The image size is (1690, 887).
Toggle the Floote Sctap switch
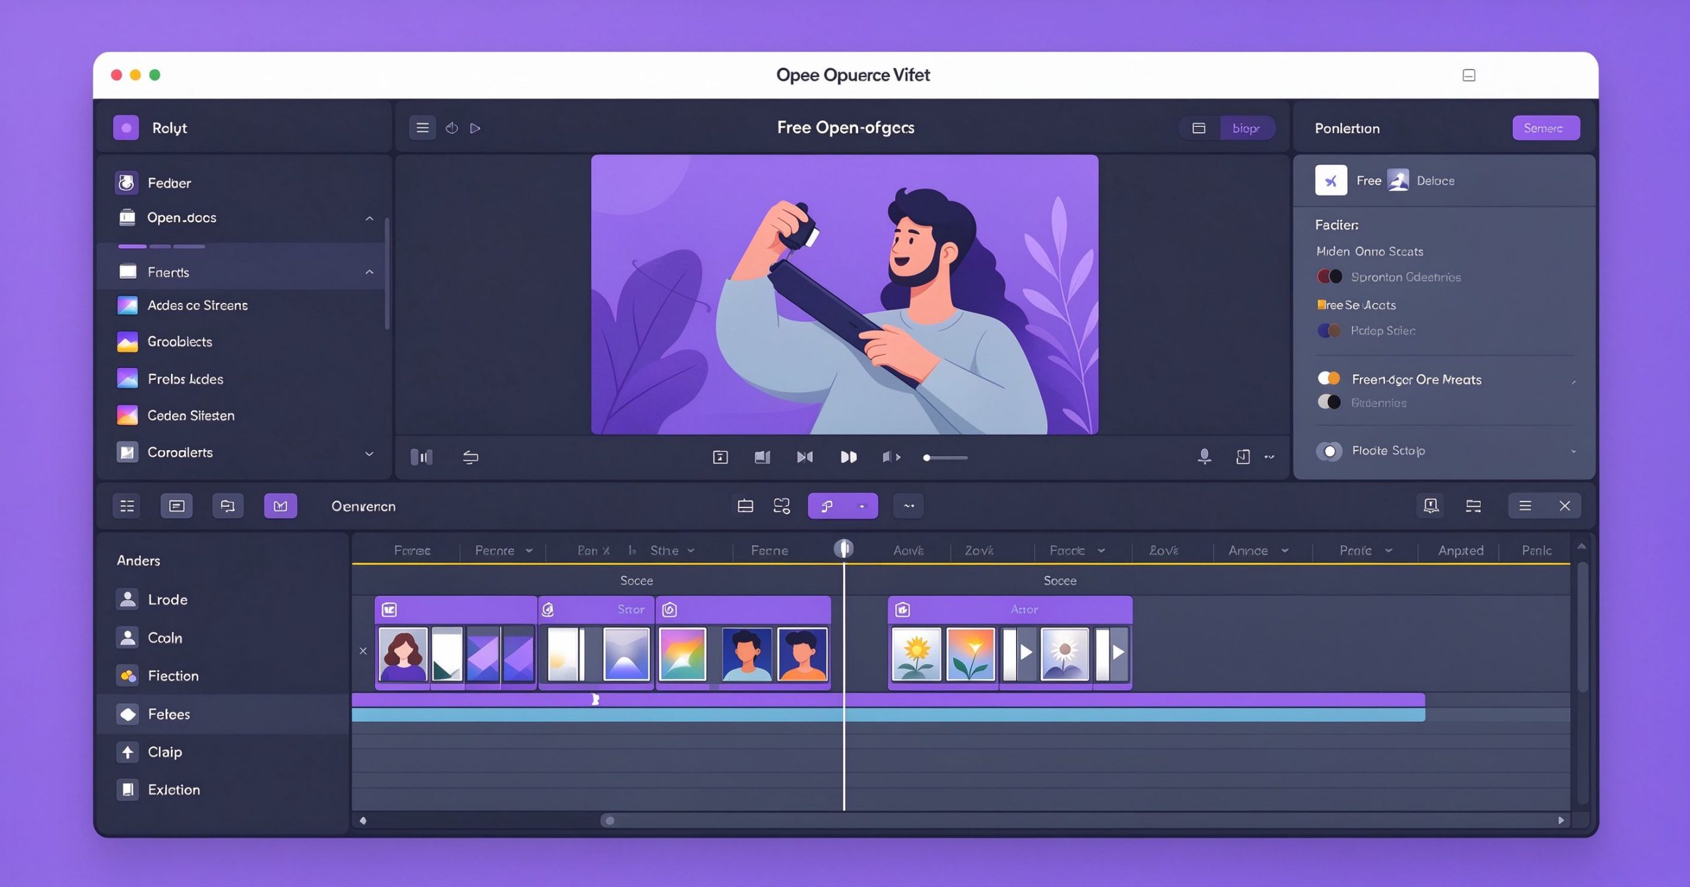(1329, 451)
